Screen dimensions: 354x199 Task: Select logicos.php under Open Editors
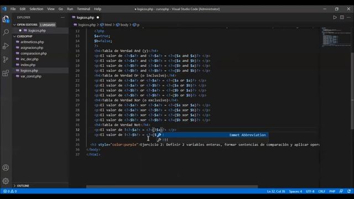tap(40, 30)
